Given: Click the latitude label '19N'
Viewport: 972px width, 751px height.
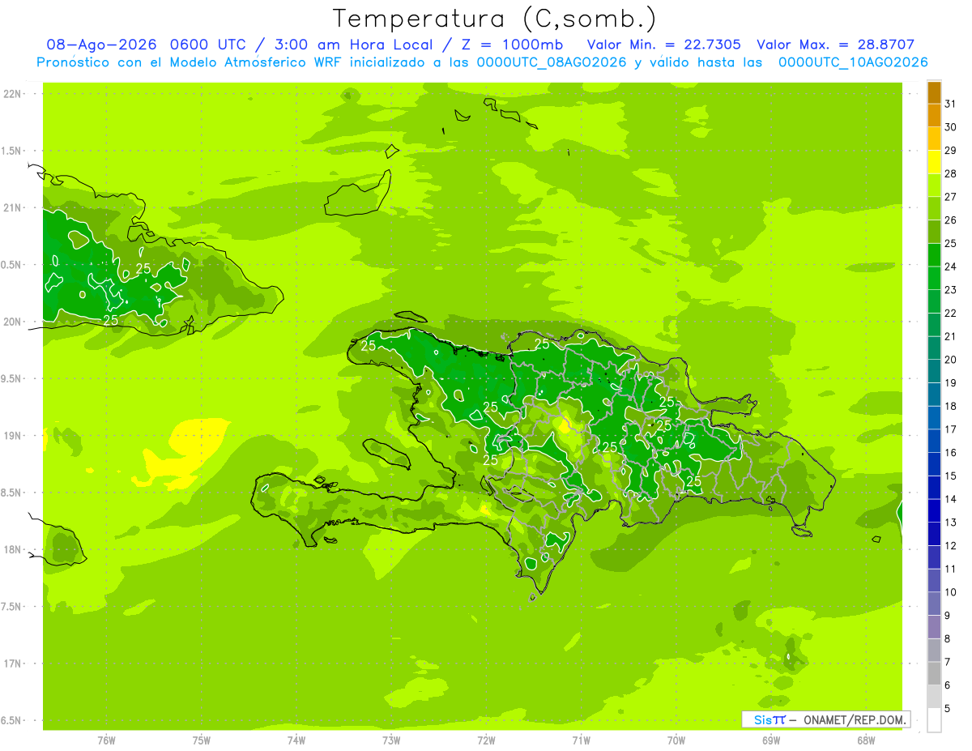Looking at the screenshot, I should [12, 436].
